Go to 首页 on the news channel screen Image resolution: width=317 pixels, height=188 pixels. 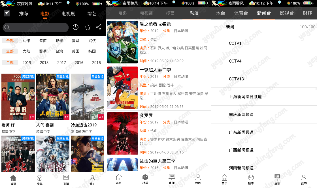(x=224, y=180)
